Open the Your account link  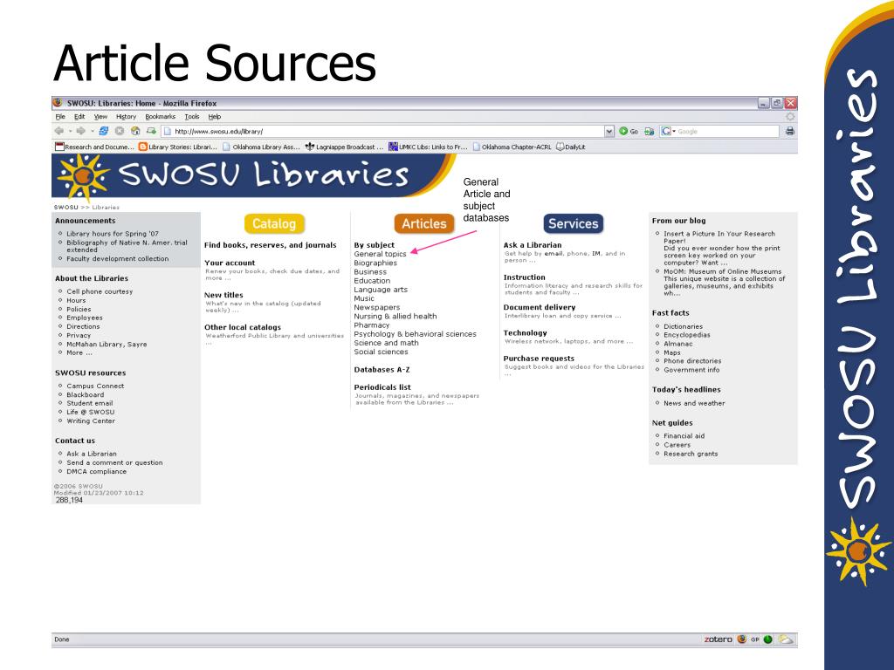(230, 263)
